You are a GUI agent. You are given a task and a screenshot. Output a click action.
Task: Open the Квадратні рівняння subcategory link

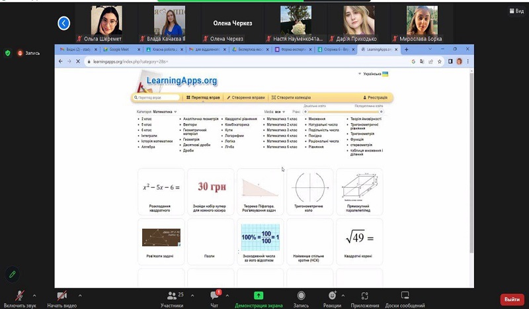coord(241,119)
